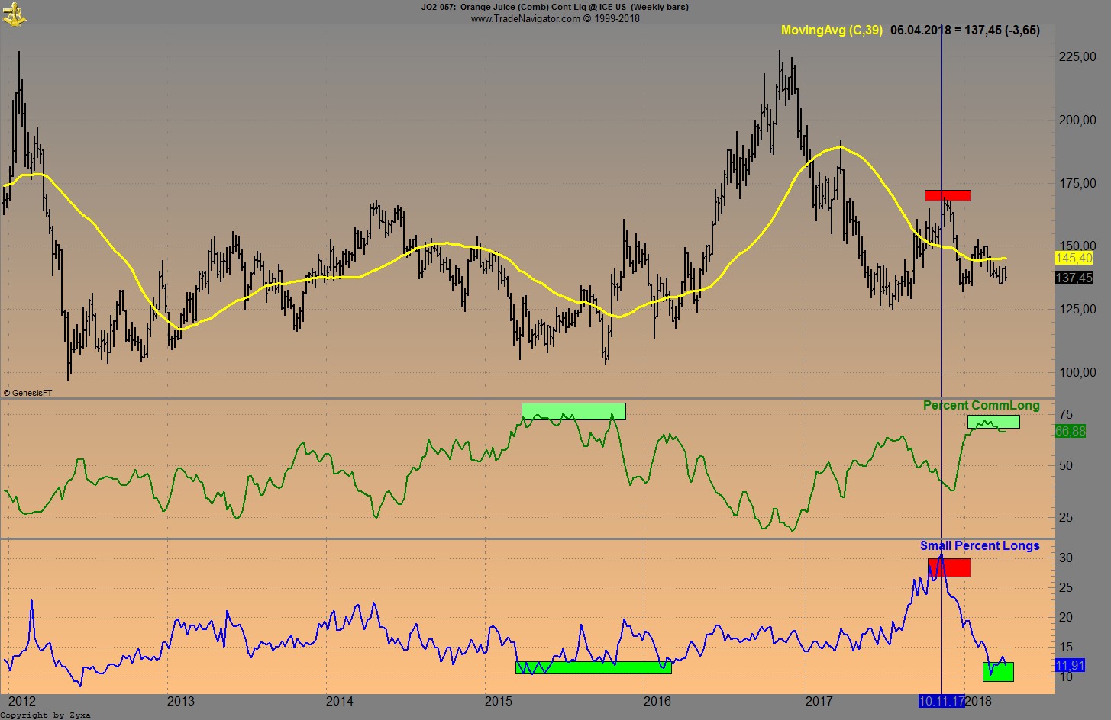
Task: Select the Percent CommLong indicator label
Action: click(981, 406)
